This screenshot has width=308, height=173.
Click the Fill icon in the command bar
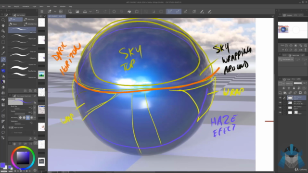(x=129, y=12)
